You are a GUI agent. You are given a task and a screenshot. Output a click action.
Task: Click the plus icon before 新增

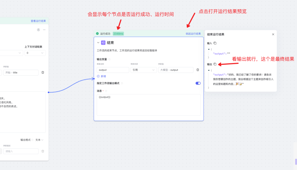98,76
